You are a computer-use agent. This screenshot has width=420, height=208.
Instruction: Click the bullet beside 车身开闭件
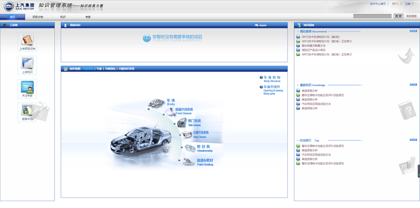pos(261,87)
